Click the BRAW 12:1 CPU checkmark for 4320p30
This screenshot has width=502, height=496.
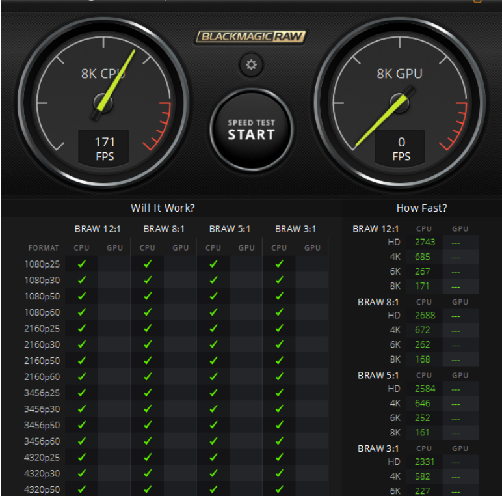pyautogui.click(x=82, y=473)
